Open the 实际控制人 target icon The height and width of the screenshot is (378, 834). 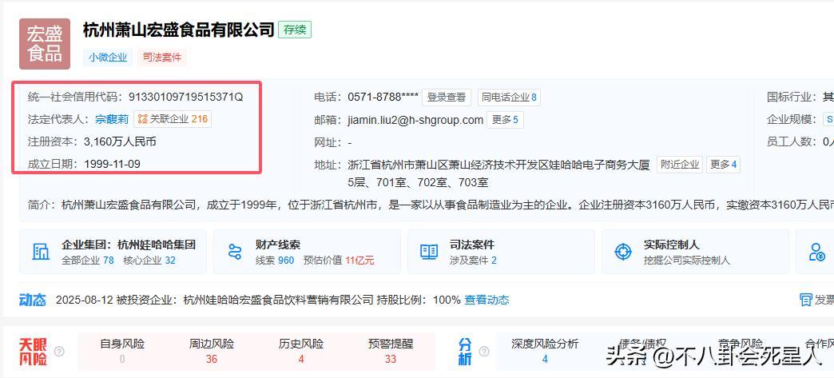(623, 252)
